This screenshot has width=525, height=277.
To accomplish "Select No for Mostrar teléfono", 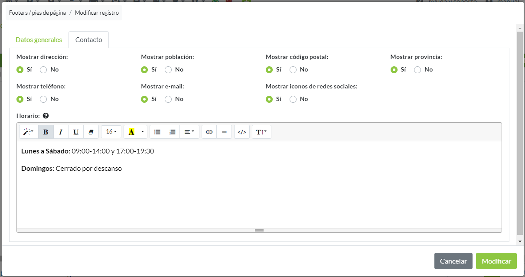I will [43, 99].
